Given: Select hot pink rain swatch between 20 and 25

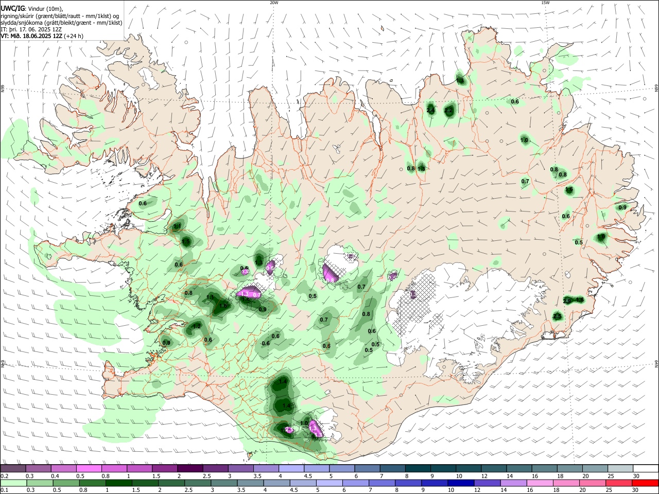Looking at the screenshot, I should [592, 483].
